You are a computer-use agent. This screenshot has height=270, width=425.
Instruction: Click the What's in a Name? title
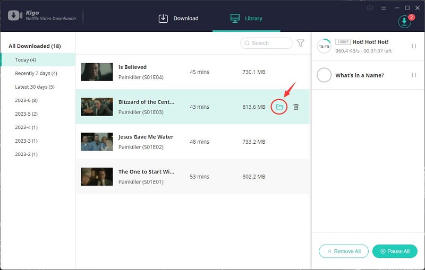pos(360,75)
